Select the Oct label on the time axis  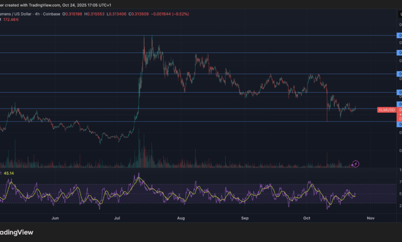tap(307, 218)
